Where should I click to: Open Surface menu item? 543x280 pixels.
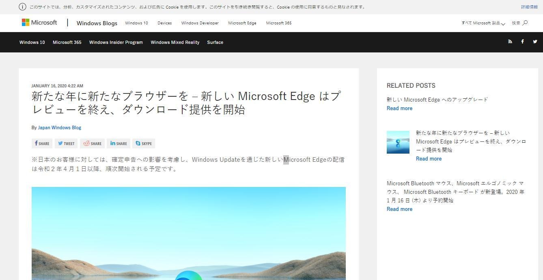click(x=215, y=42)
